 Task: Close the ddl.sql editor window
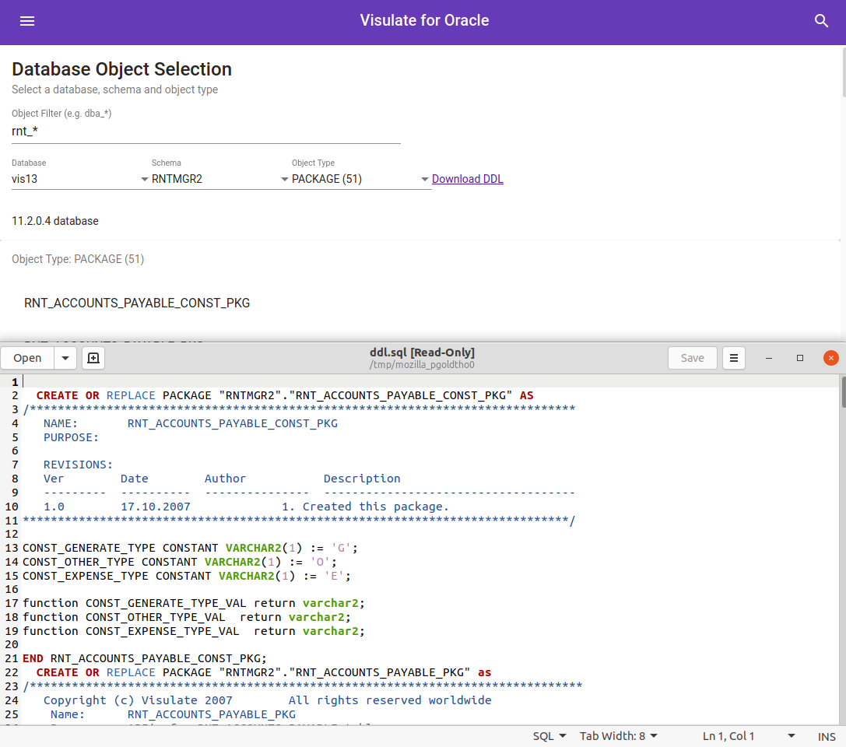click(x=831, y=358)
